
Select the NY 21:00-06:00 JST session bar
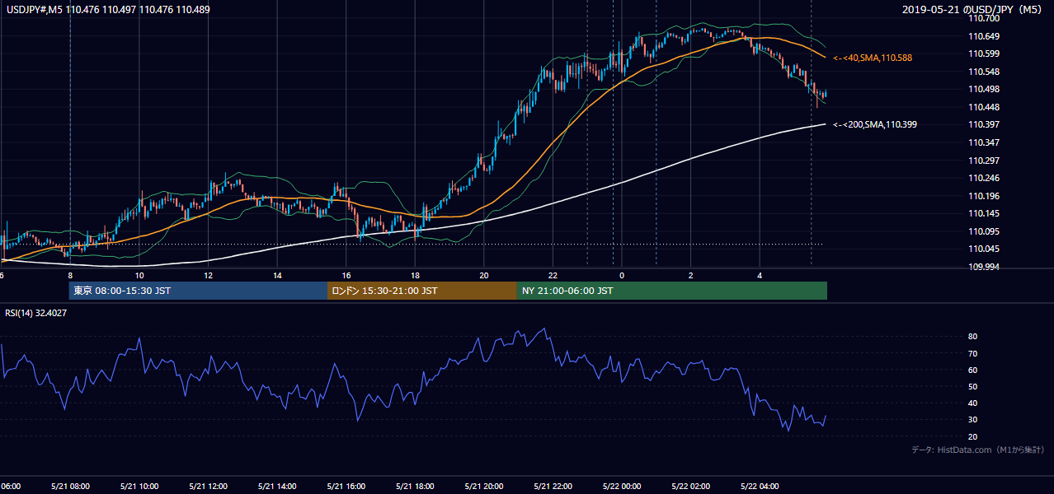click(672, 291)
